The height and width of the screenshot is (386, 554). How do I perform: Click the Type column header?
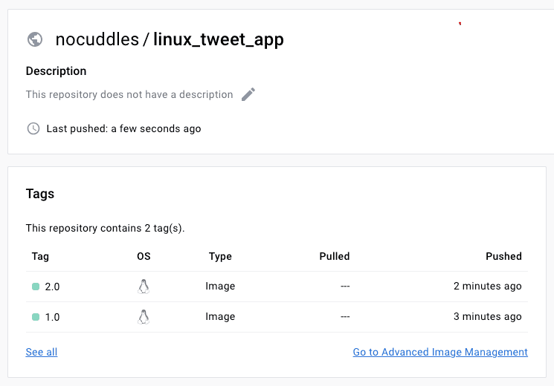click(x=220, y=256)
